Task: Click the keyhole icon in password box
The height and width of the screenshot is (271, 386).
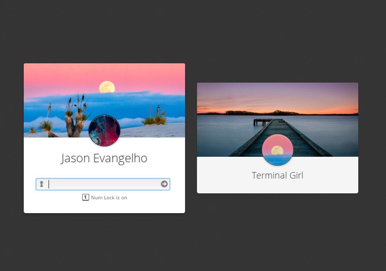Action: click(41, 184)
